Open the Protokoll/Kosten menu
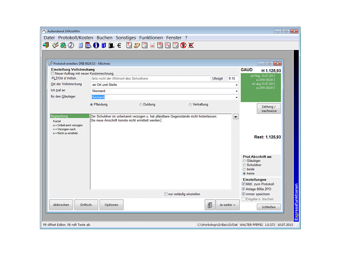Image resolution: width=341 pixels, height=255 pixels. click(x=76, y=38)
